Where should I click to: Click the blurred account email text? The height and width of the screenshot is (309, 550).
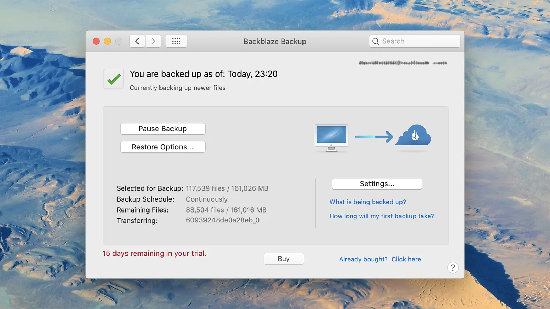click(403, 63)
